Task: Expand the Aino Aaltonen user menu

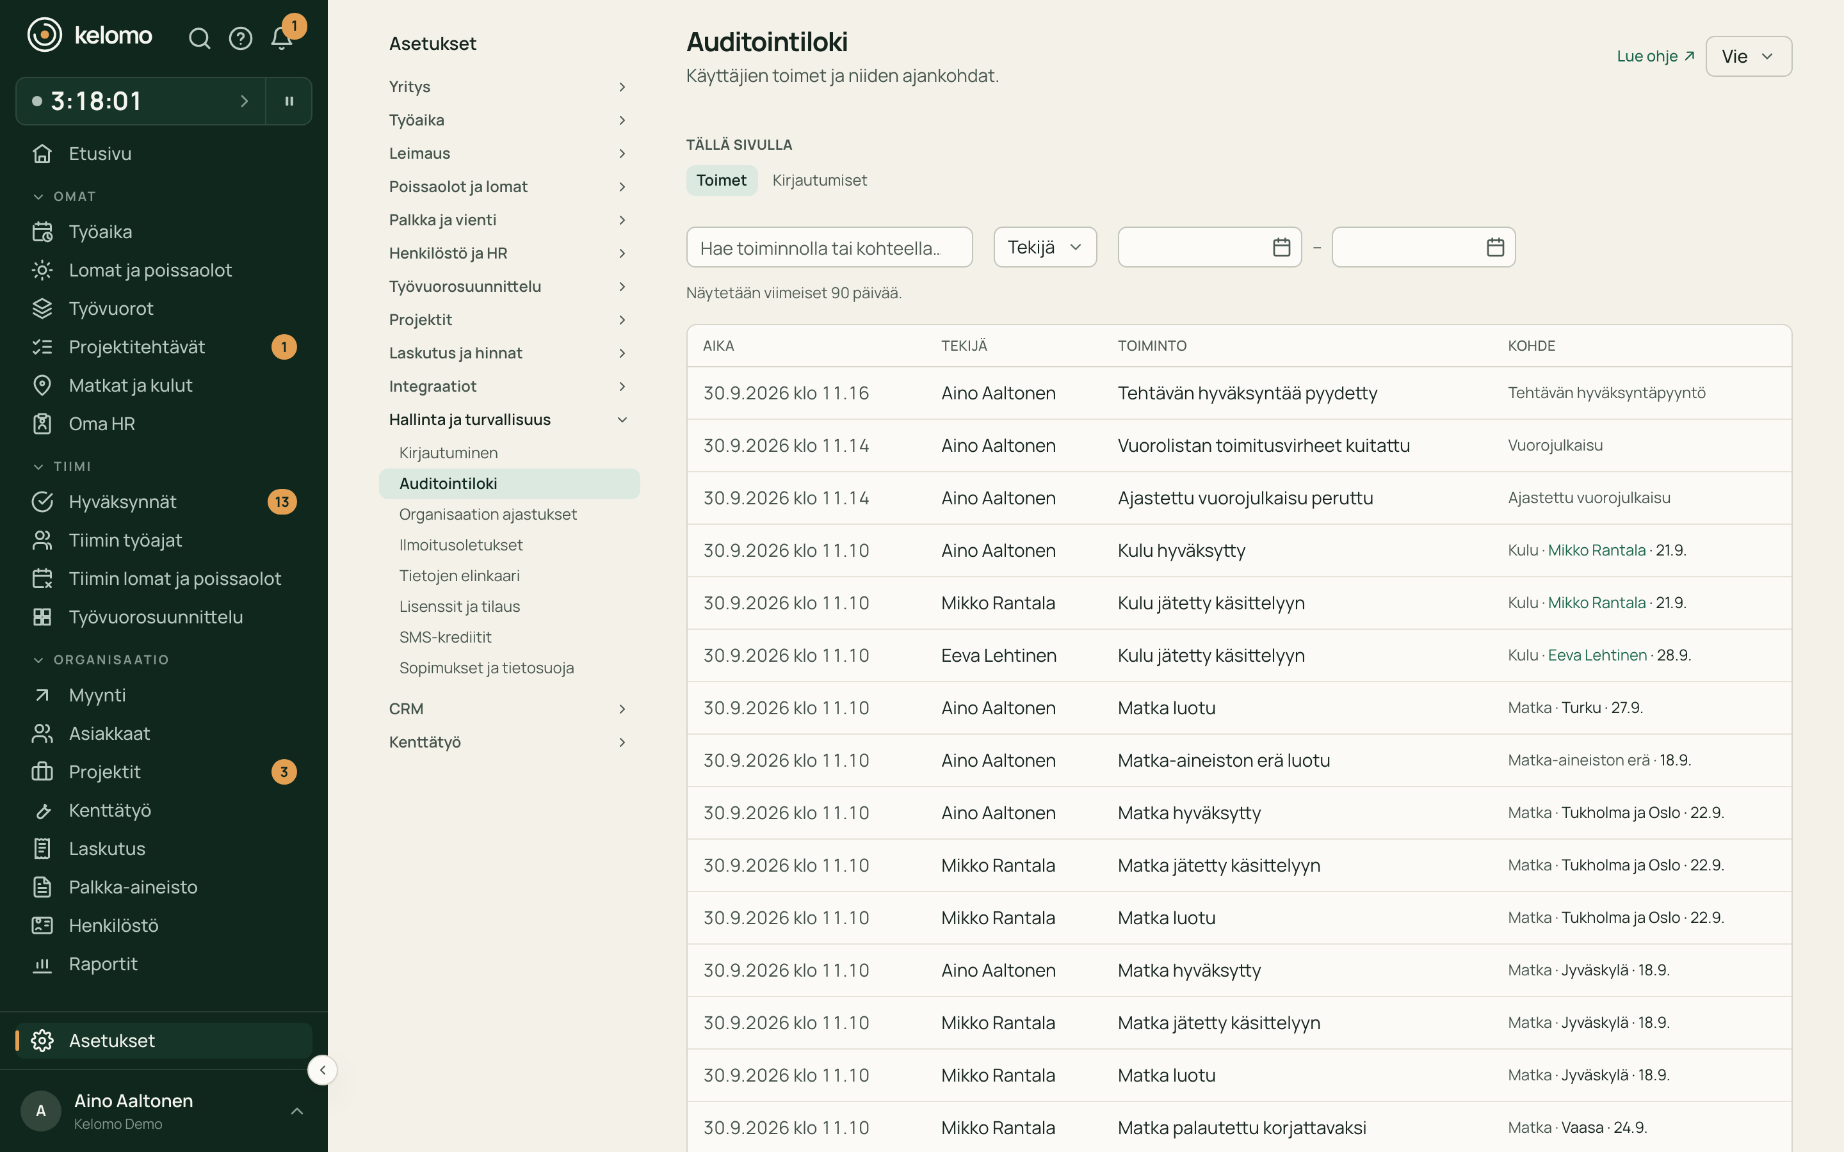Action: pyautogui.click(x=164, y=1111)
